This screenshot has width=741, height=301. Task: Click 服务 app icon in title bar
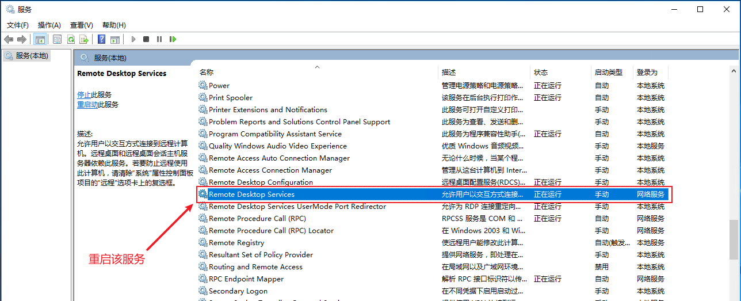click(10, 9)
